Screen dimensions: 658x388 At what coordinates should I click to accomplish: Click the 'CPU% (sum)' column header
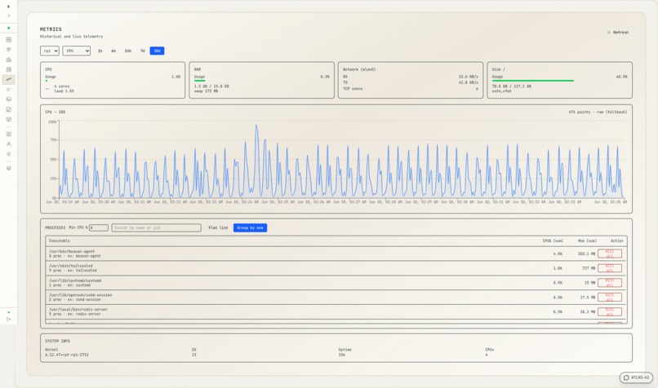coord(553,241)
